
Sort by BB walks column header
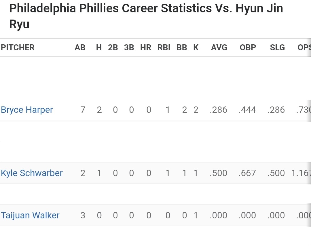pos(182,48)
